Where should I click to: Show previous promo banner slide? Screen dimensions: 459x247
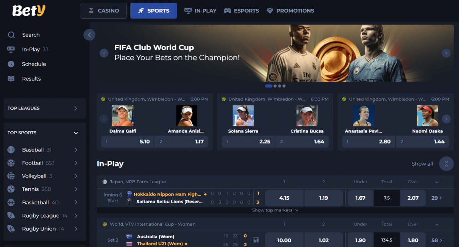[104, 53]
